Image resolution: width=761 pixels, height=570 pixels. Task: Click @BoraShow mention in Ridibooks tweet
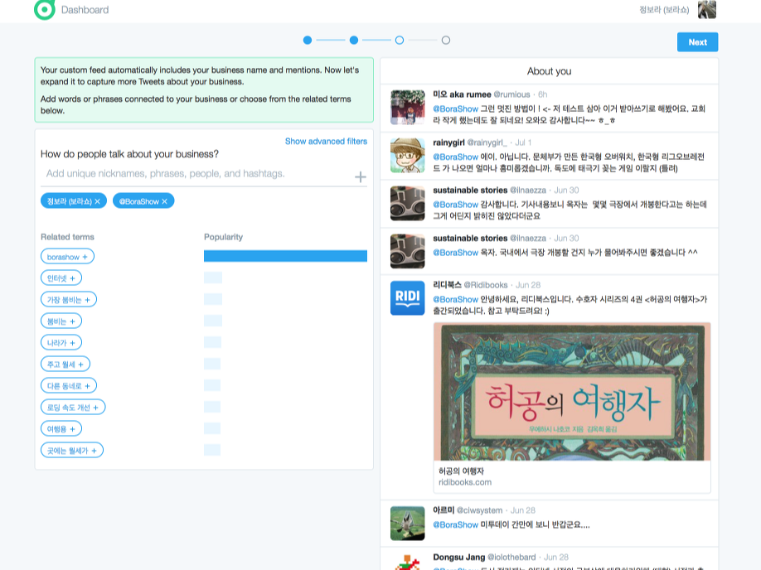click(x=455, y=299)
